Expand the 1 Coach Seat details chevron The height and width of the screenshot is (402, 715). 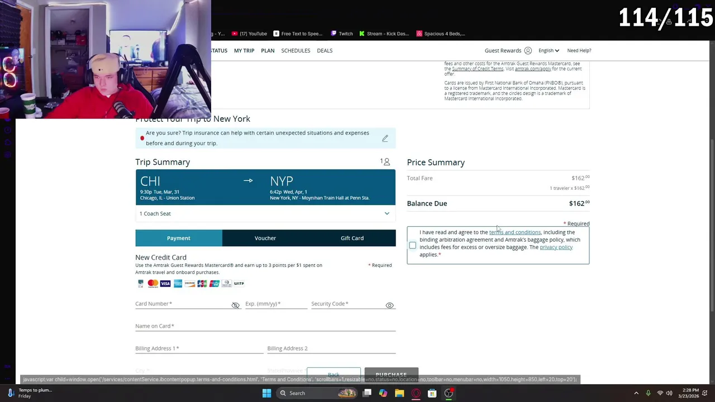click(x=387, y=213)
